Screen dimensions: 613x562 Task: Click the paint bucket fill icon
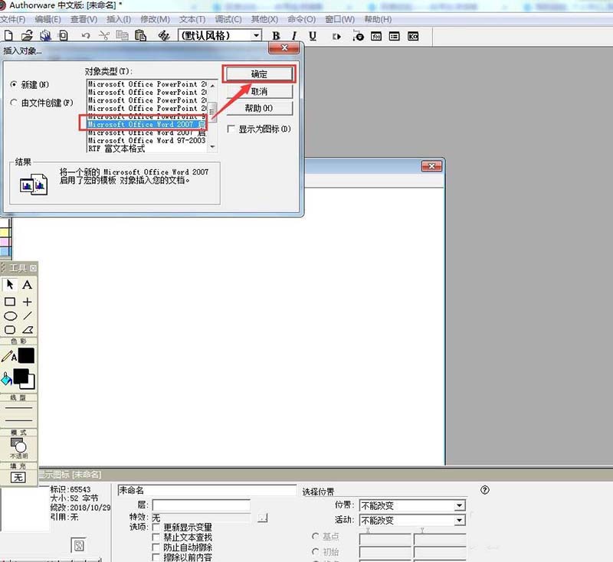coord(6,378)
